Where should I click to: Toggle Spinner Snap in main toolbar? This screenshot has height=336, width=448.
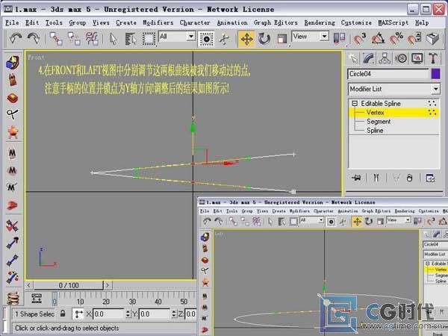pyautogui.click(x=414, y=38)
